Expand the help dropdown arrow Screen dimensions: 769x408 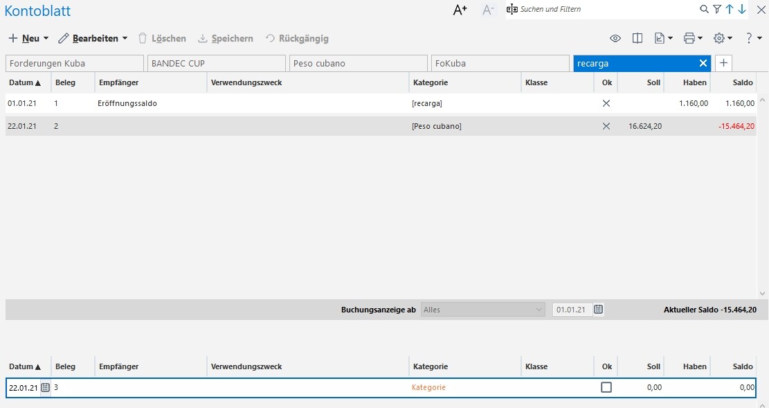760,38
